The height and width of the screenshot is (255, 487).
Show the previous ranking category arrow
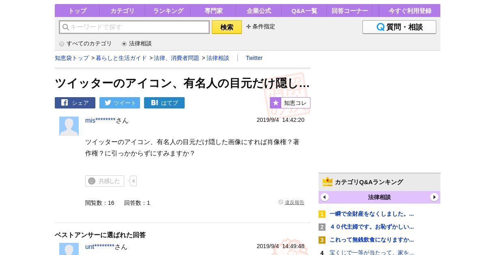325,197
